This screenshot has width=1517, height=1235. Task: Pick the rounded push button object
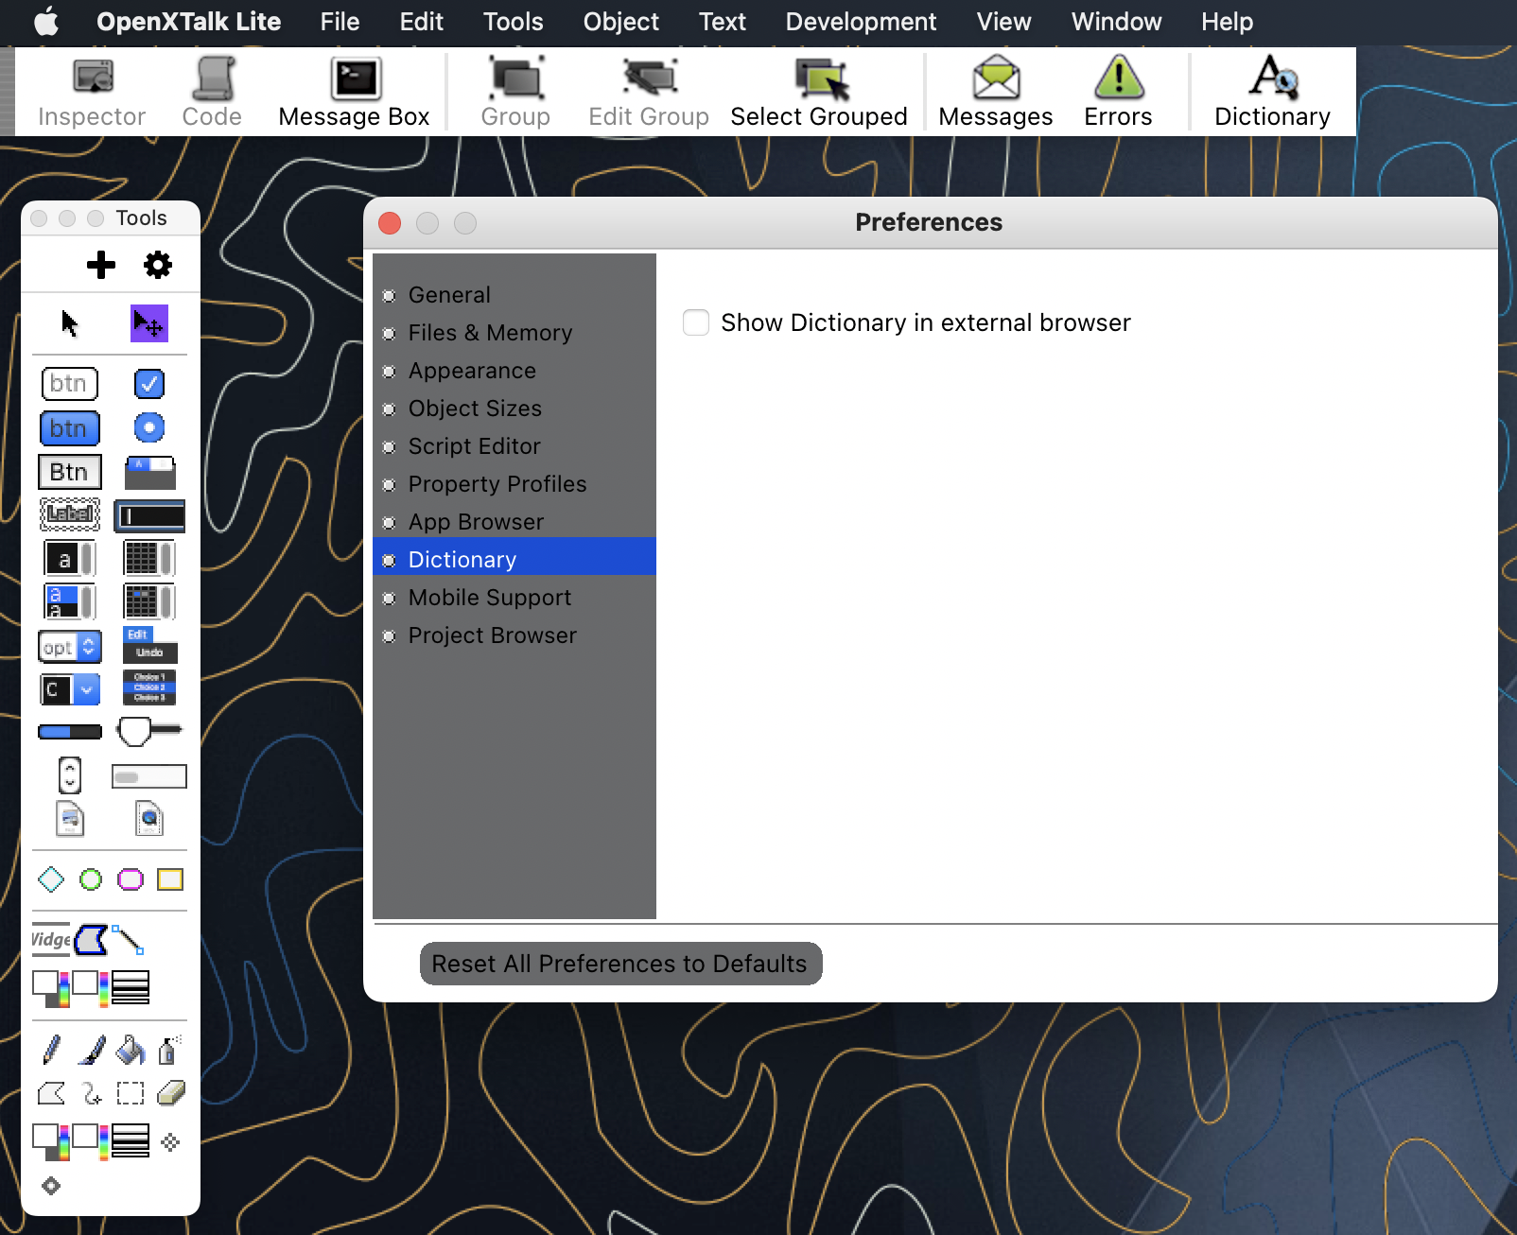coord(70,384)
